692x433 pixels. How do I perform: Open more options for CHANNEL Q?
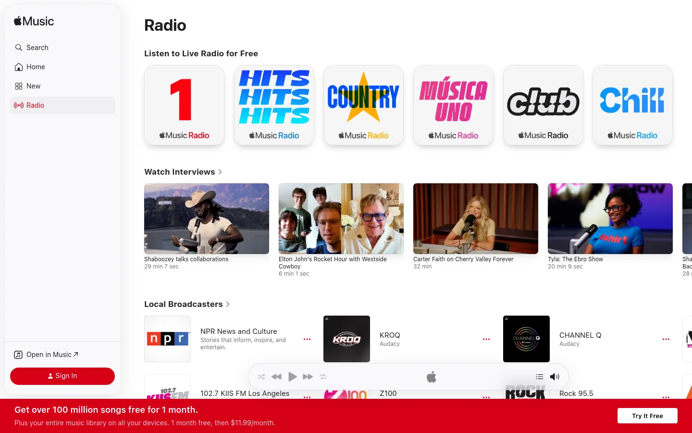click(666, 339)
